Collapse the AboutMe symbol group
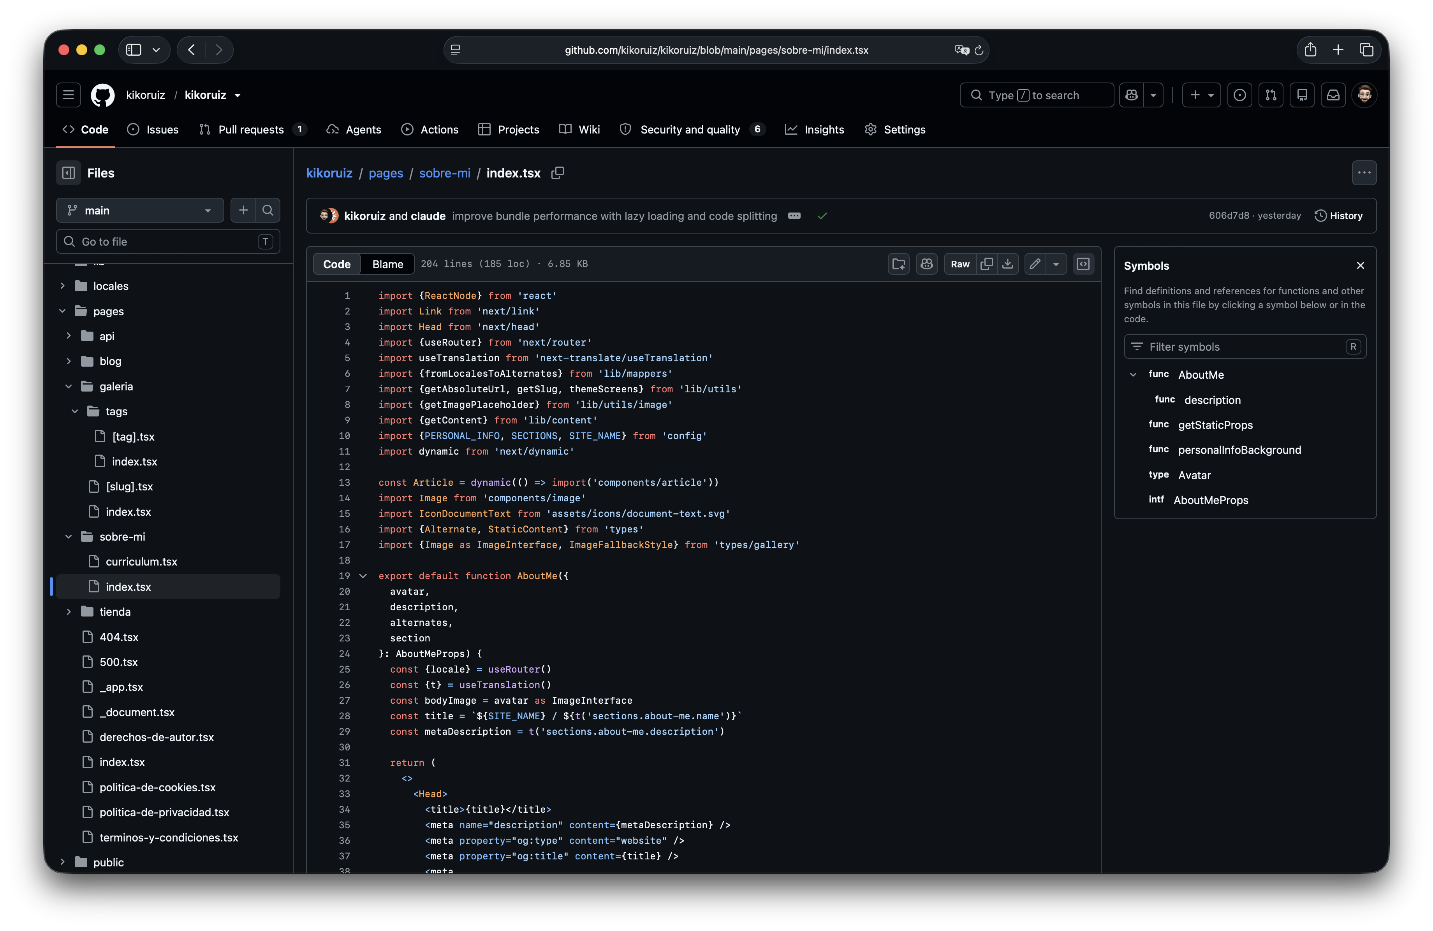This screenshot has width=1433, height=931. (x=1133, y=374)
